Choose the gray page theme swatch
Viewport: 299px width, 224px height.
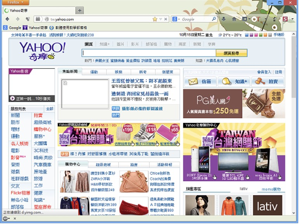[x=270, y=35]
